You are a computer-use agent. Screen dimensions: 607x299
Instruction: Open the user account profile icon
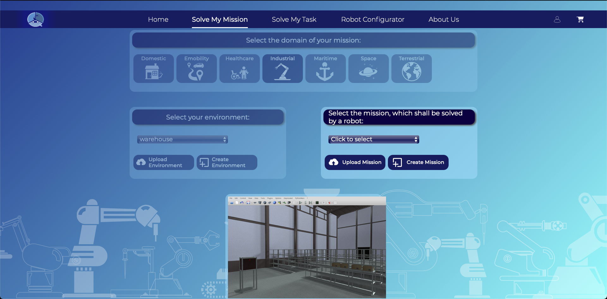[557, 20]
